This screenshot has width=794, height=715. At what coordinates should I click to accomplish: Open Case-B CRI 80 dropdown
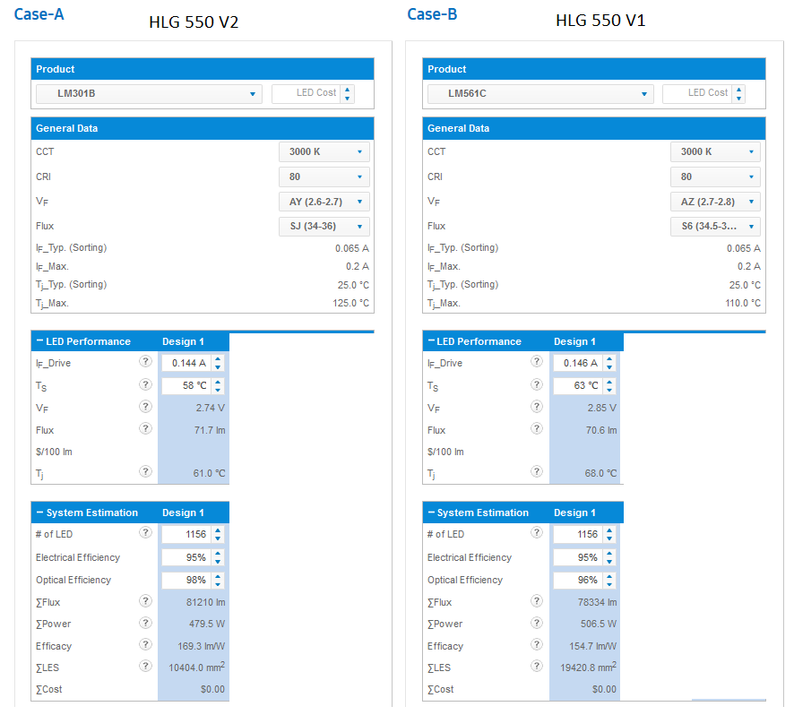pyautogui.click(x=715, y=177)
